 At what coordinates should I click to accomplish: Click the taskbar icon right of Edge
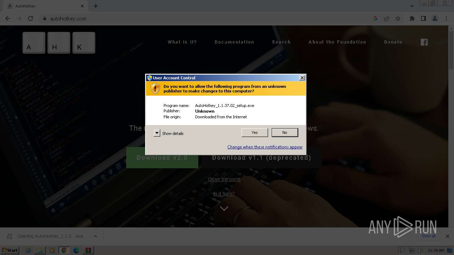pos(88,250)
